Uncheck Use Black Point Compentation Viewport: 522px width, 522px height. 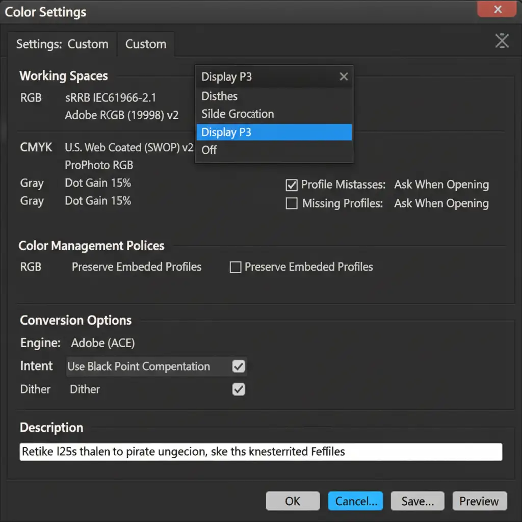coord(239,366)
